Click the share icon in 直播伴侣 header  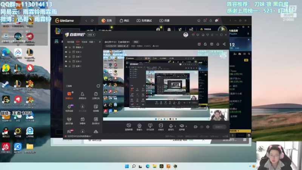tap(224, 44)
